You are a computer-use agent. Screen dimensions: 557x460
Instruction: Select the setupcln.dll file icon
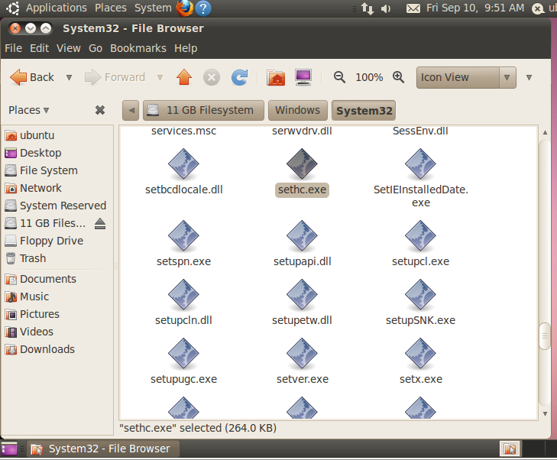click(183, 295)
